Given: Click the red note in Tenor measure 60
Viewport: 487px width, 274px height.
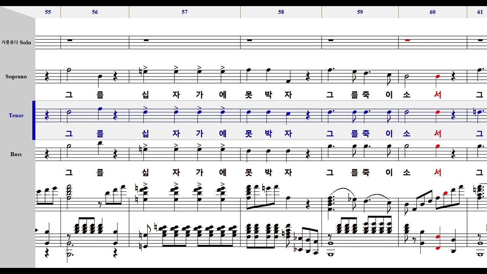Looking at the screenshot, I should [438, 112].
